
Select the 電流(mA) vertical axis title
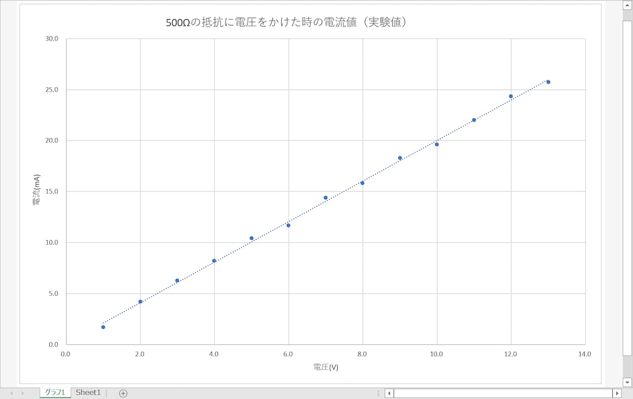point(37,190)
